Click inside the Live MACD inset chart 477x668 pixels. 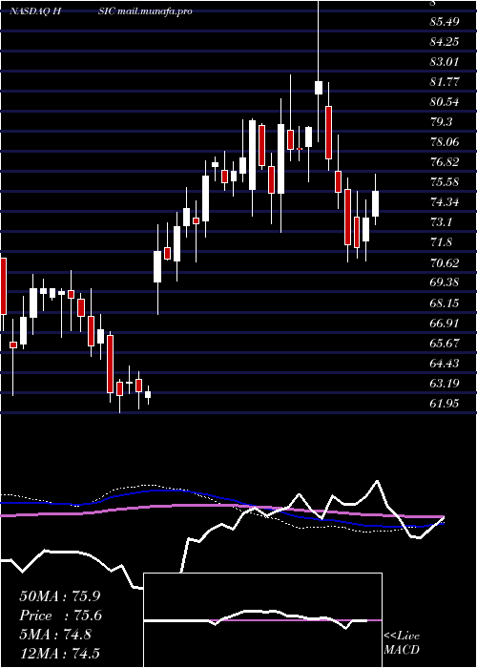tap(262, 620)
